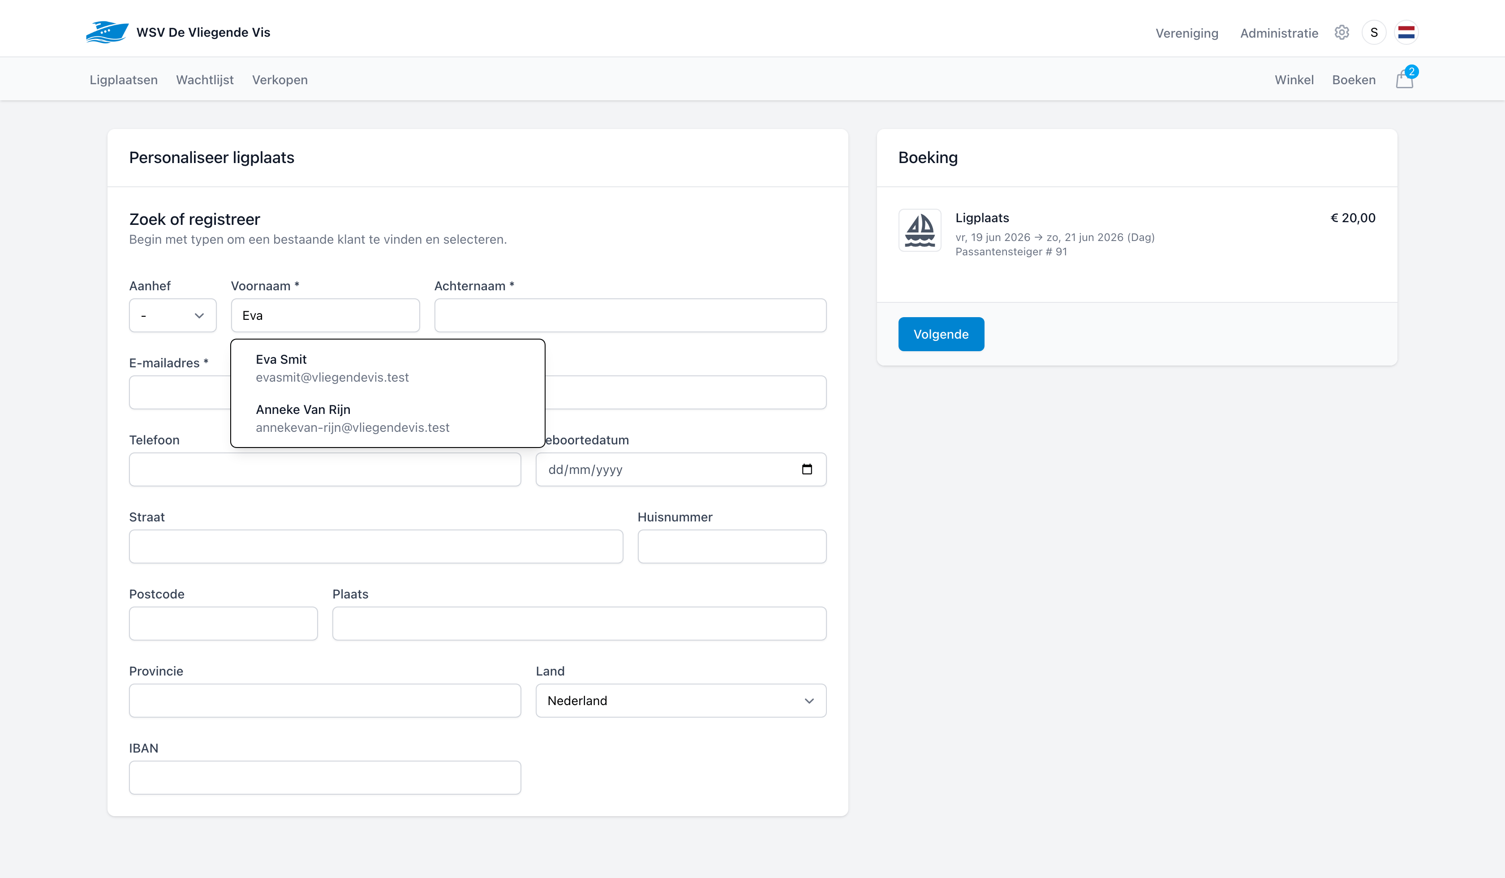The image size is (1505, 878).
Task: Open the Aanhef salutation dropdown
Action: [x=172, y=315]
